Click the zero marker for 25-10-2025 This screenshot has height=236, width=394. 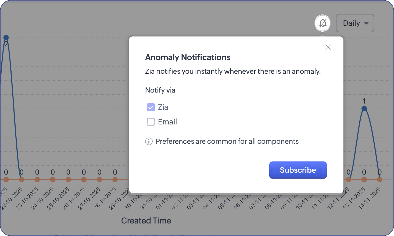coord(68,179)
